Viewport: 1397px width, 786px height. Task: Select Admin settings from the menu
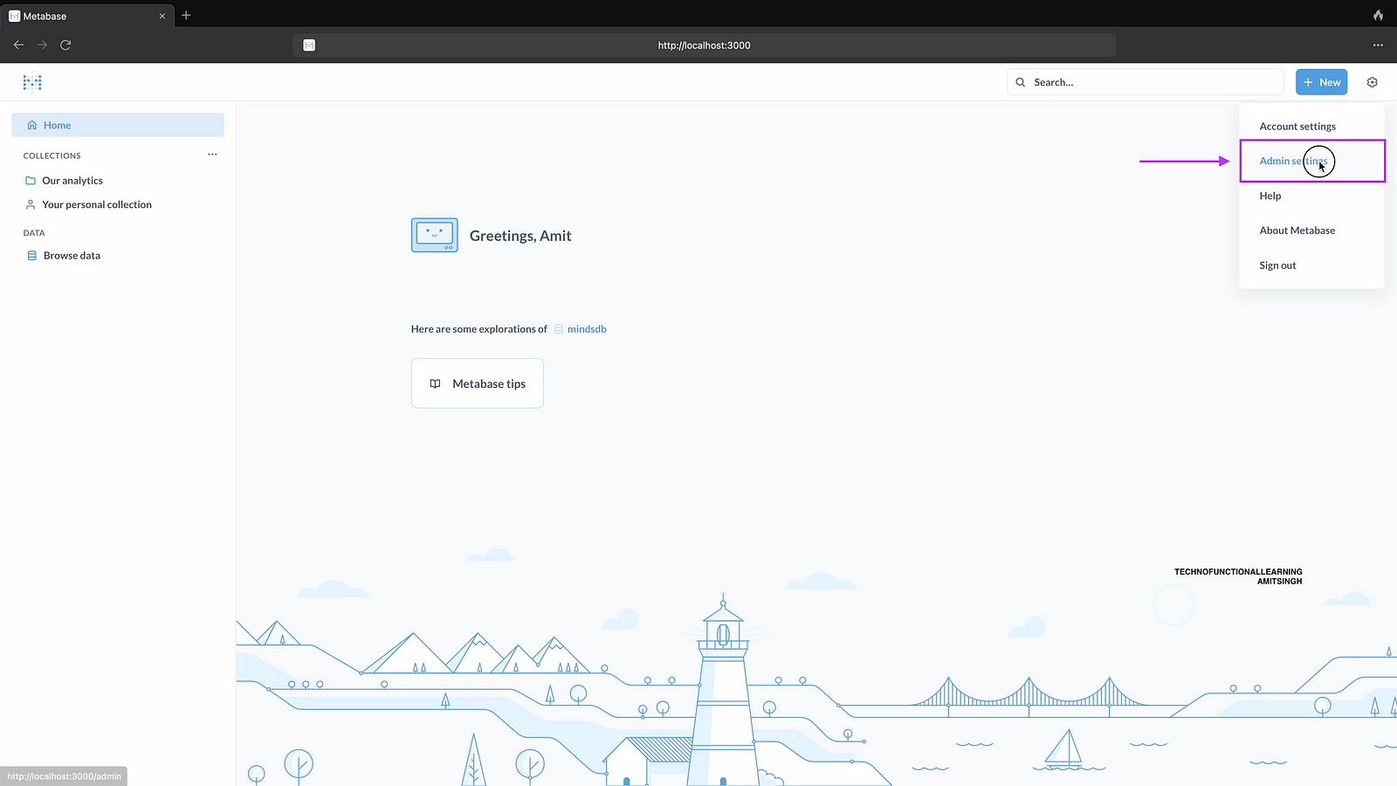coord(1292,161)
